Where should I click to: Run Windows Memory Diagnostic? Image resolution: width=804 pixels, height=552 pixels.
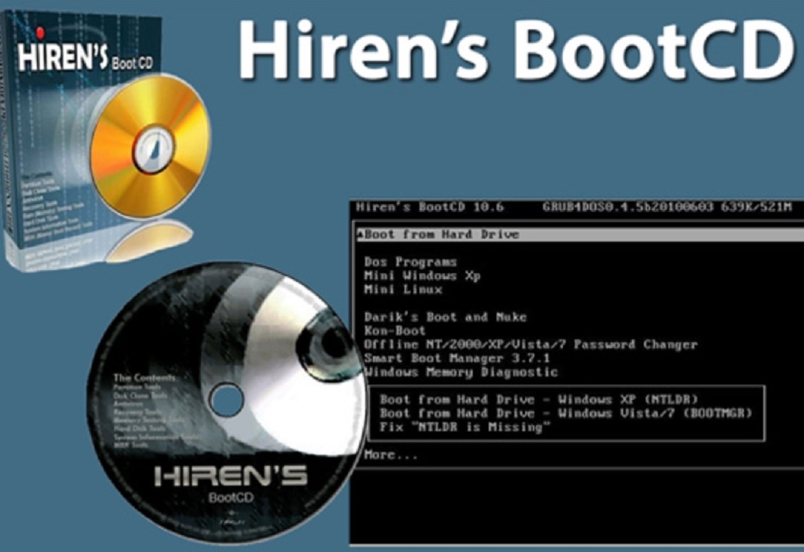pyautogui.click(x=461, y=372)
